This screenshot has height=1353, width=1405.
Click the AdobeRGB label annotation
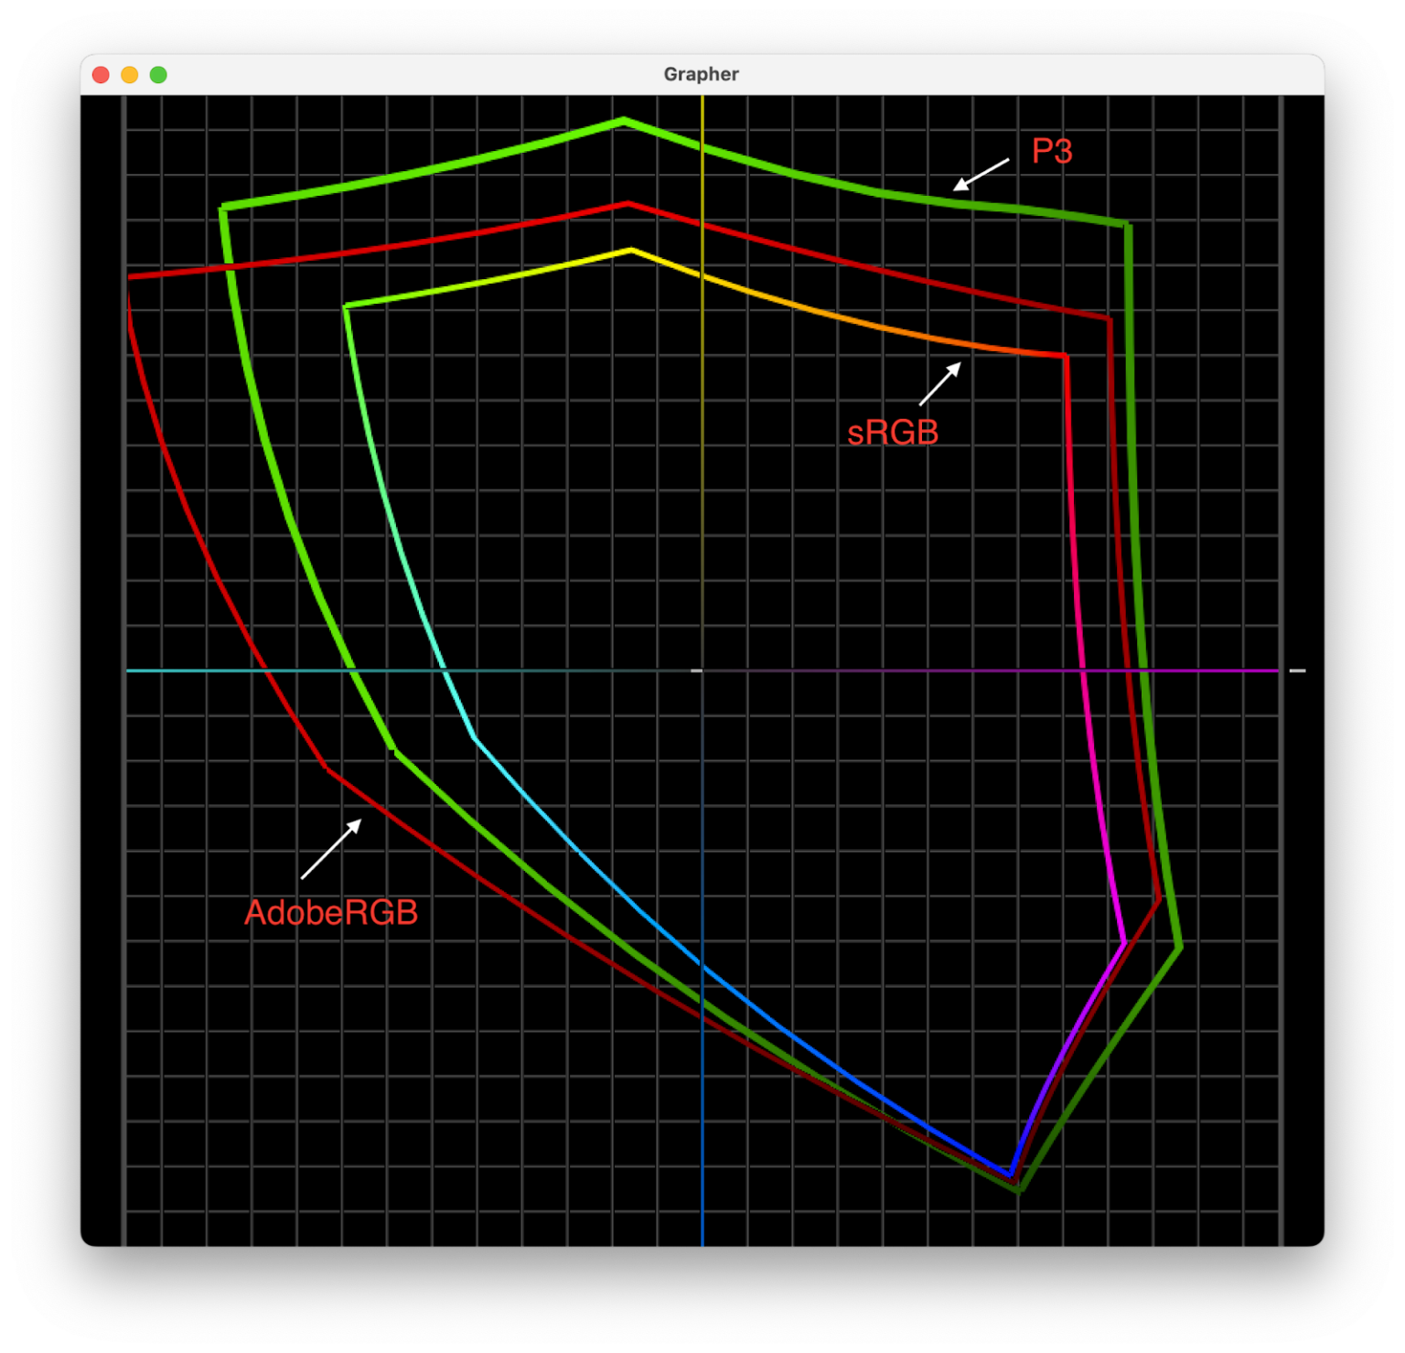click(333, 912)
